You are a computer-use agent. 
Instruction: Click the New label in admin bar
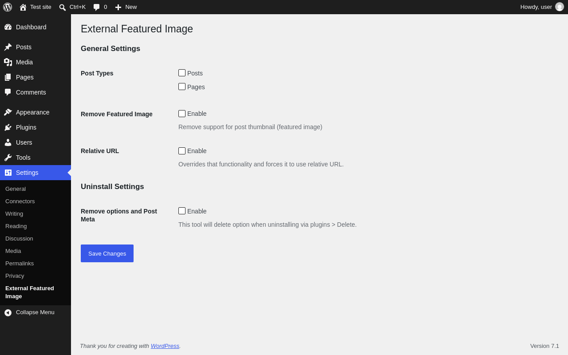coord(131,7)
